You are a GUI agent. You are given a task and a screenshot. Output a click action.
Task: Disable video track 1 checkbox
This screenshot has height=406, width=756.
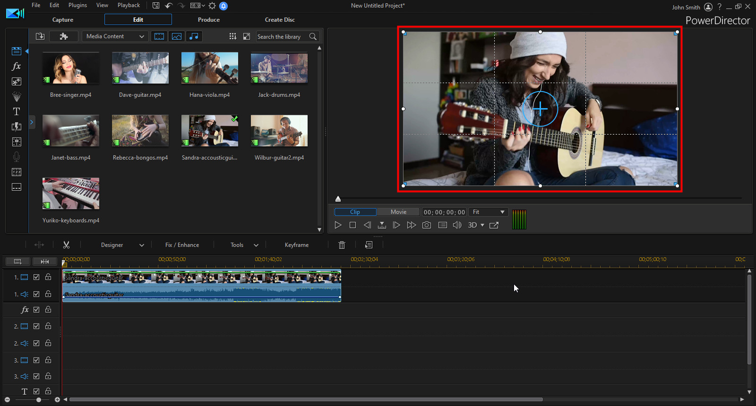[x=36, y=277]
